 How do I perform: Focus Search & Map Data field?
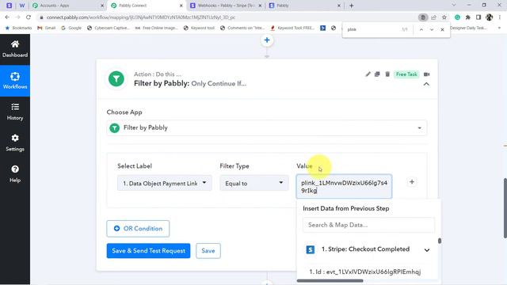coord(368,225)
